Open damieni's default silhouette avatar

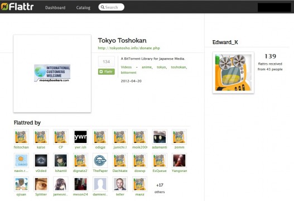point(100,184)
